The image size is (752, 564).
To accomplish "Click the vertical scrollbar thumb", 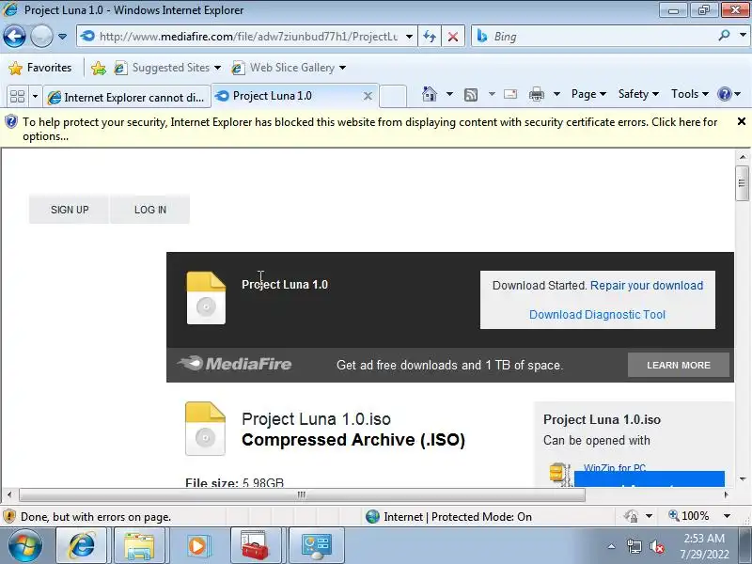I will tap(742, 183).
